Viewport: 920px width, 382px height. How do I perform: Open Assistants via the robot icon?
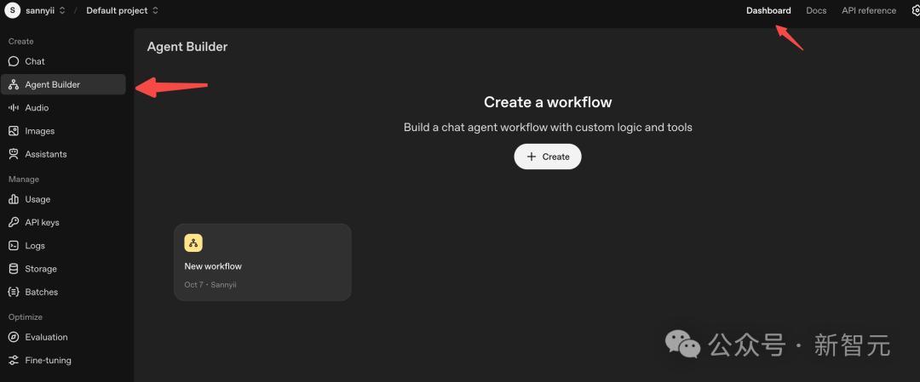(x=14, y=154)
